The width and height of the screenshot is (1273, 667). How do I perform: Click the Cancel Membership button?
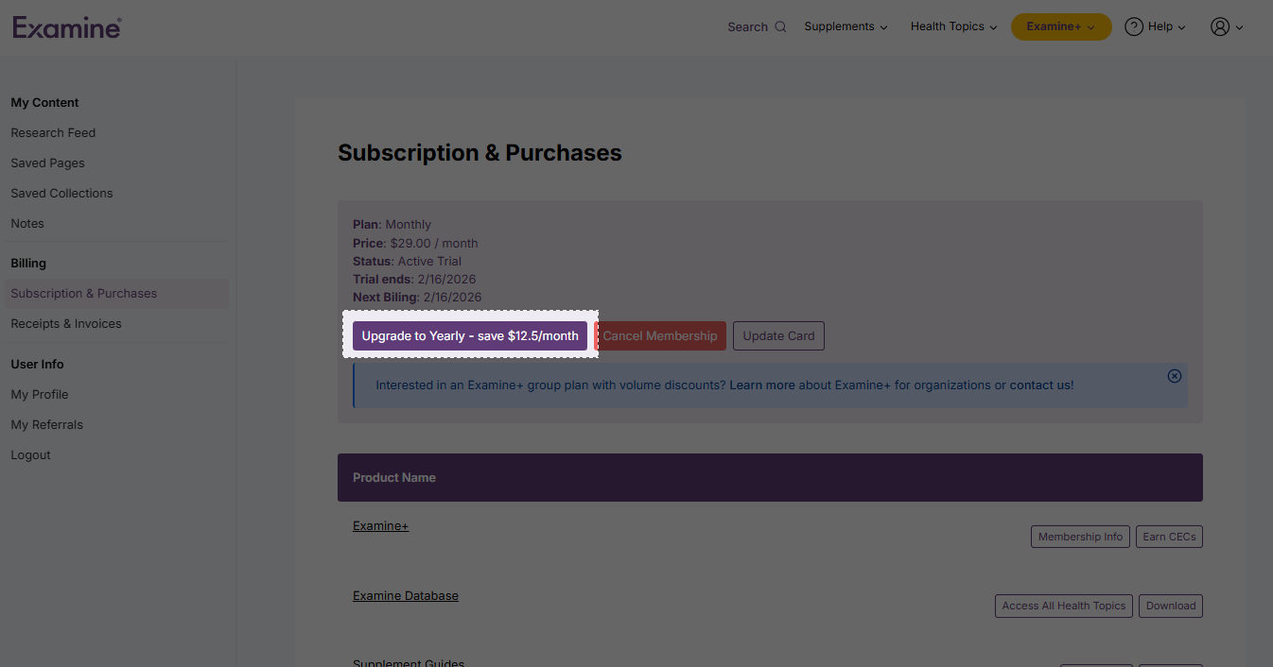(x=660, y=335)
